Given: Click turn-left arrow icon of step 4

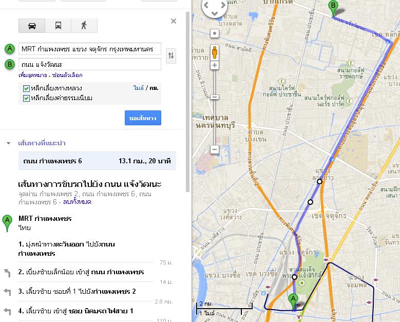Looking at the screenshot, I should (7, 311).
